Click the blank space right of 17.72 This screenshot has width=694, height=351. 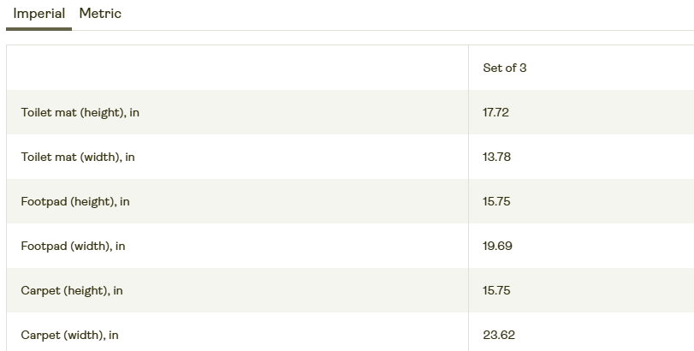(x=602, y=112)
